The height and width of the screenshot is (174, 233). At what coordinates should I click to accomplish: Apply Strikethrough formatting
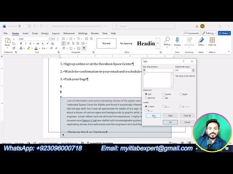[38, 43]
